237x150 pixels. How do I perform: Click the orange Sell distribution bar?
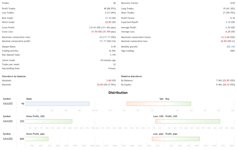coord(145,104)
